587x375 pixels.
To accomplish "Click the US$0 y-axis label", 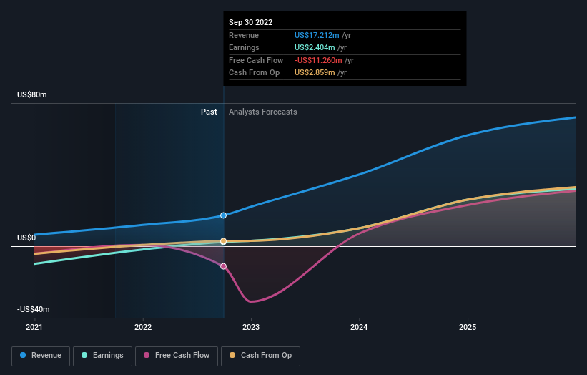I will (26, 238).
